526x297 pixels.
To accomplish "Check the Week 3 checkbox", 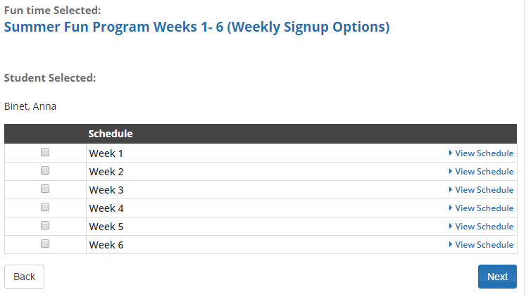I will (45, 189).
